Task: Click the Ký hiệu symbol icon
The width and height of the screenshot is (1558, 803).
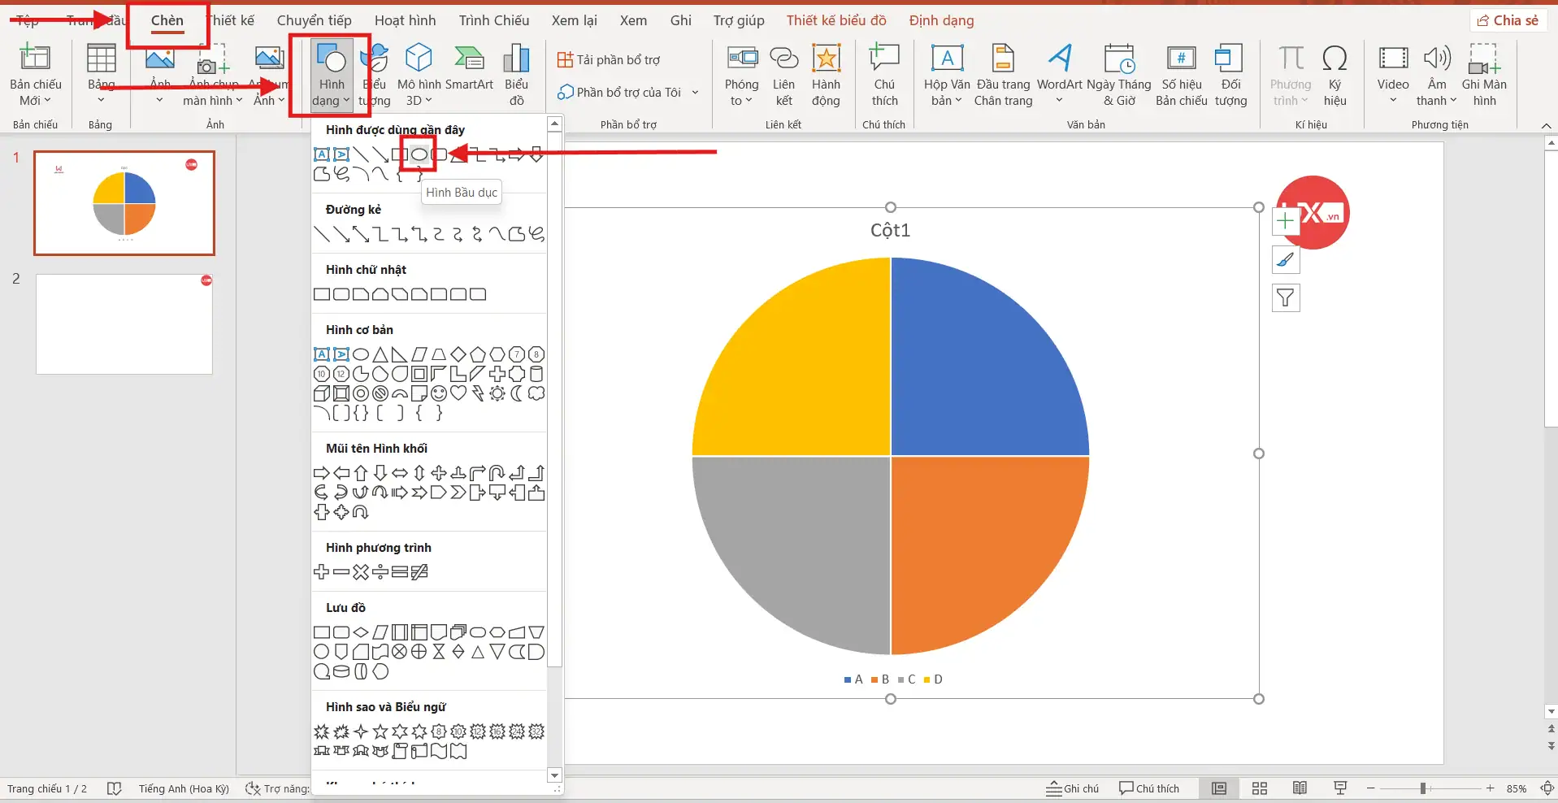Action: 1334,73
